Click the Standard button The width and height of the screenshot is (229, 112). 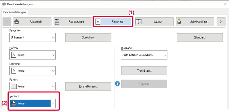(x=200, y=38)
